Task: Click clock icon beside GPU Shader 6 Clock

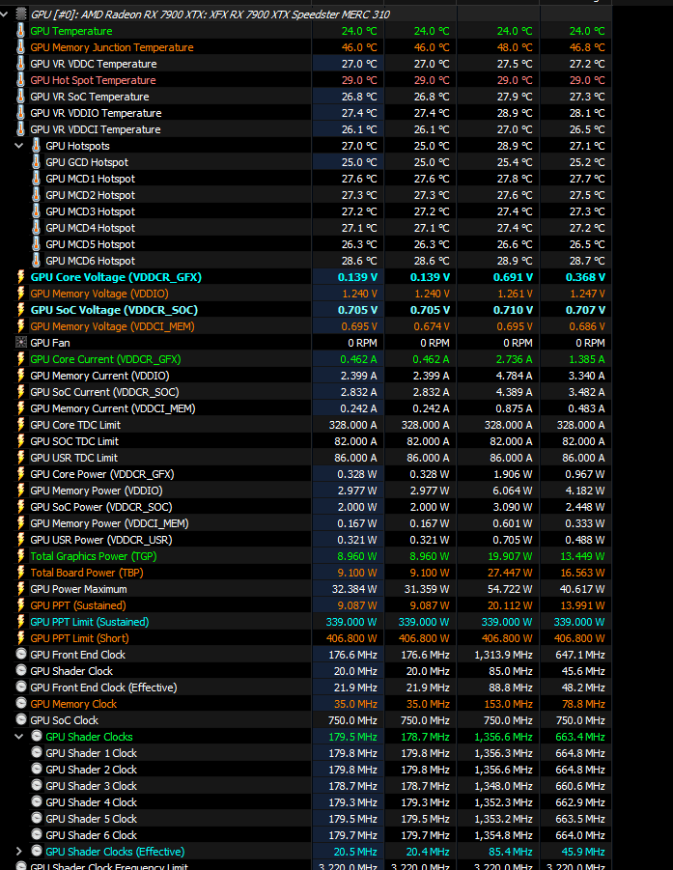Action: click(x=37, y=834)
